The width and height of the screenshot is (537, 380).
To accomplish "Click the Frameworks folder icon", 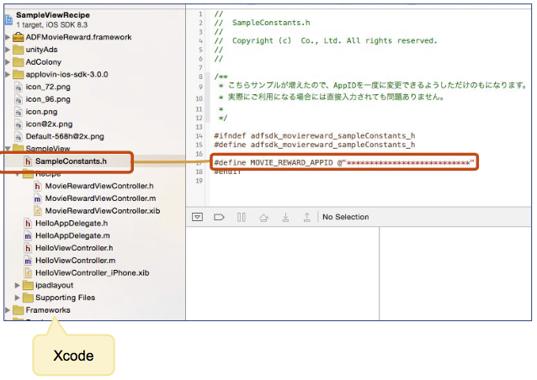I will pyautogui.click(x=19, y=310).
